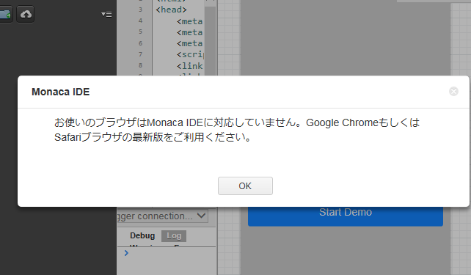The height and width of the screenshot is (275, 471).
Task: Click the Monaca IDE dialog title
Action: [61, 92]
